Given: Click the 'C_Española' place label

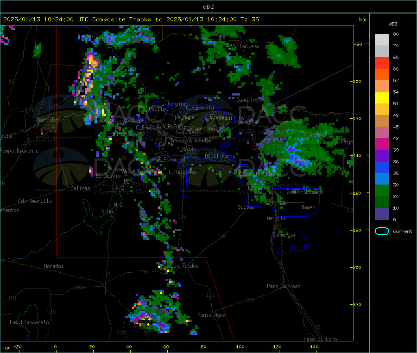Looking at the screenshot, I should [200, 108].
